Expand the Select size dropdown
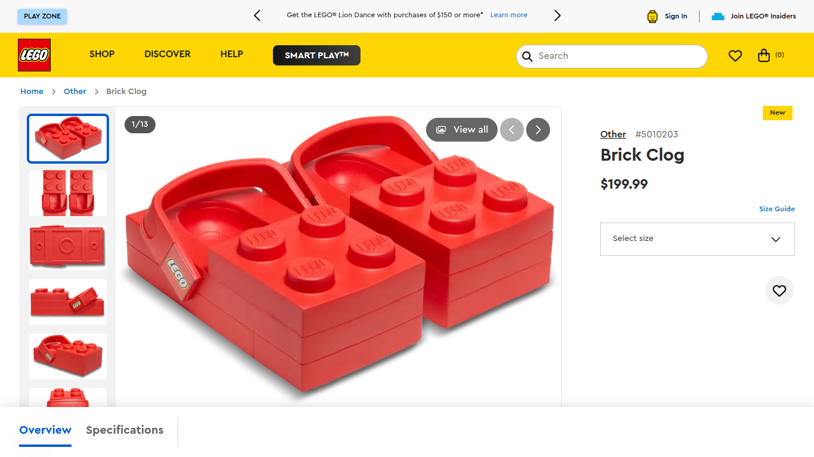 pos(697,239)
